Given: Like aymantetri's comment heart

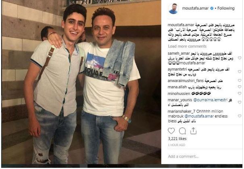Looking at the screenshot, I should [240, 72].
